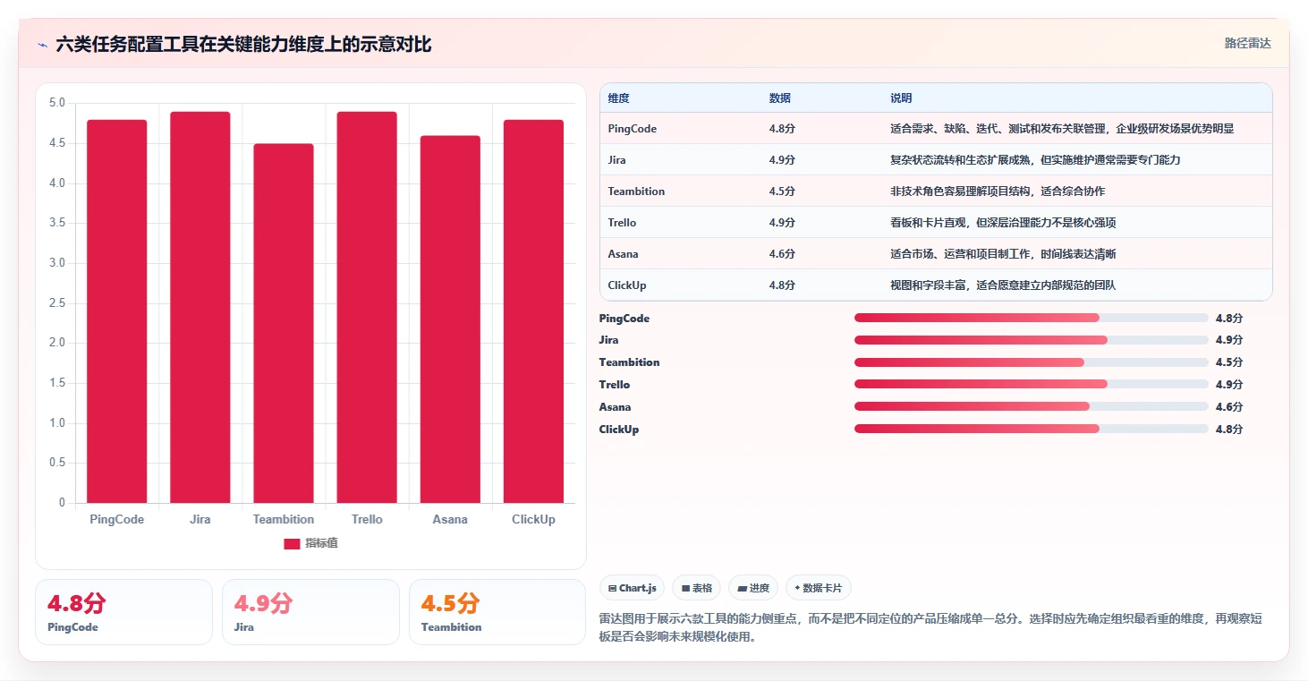Toggle the 指标值 legend item
The width and height of the screenshot is (1308, 681).
tap(310, 543)
